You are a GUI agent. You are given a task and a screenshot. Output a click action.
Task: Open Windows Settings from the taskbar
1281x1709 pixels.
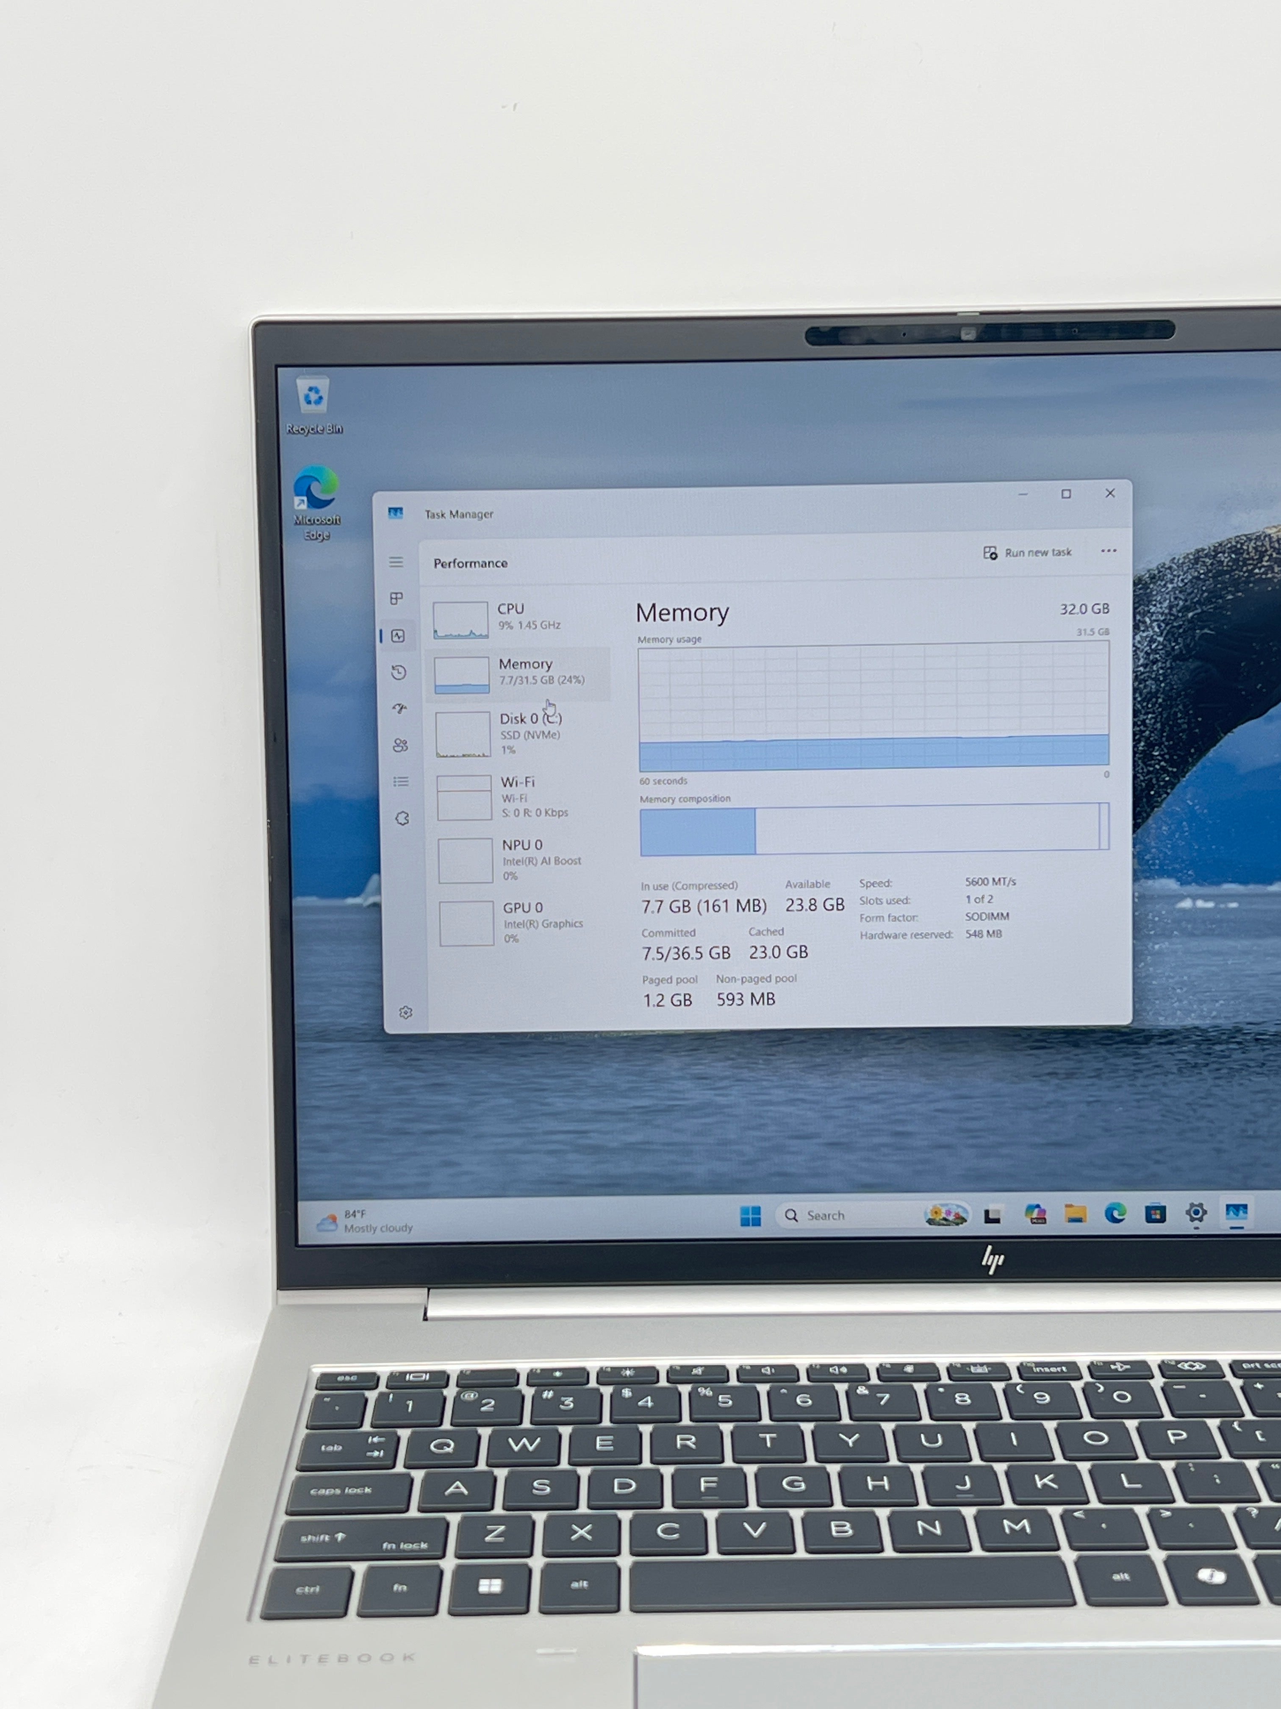coord(1196,1213)
